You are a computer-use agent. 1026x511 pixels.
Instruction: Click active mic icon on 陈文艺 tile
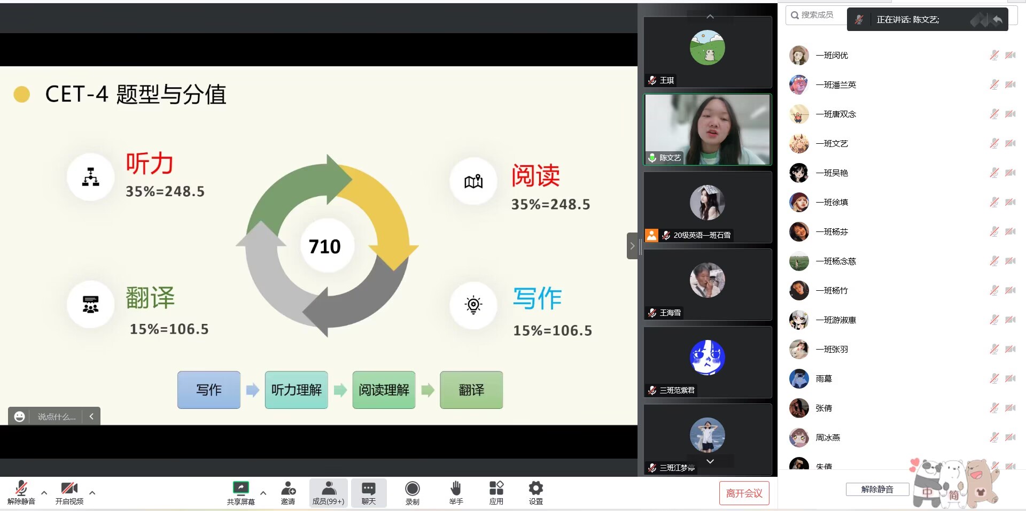point(652,158)
